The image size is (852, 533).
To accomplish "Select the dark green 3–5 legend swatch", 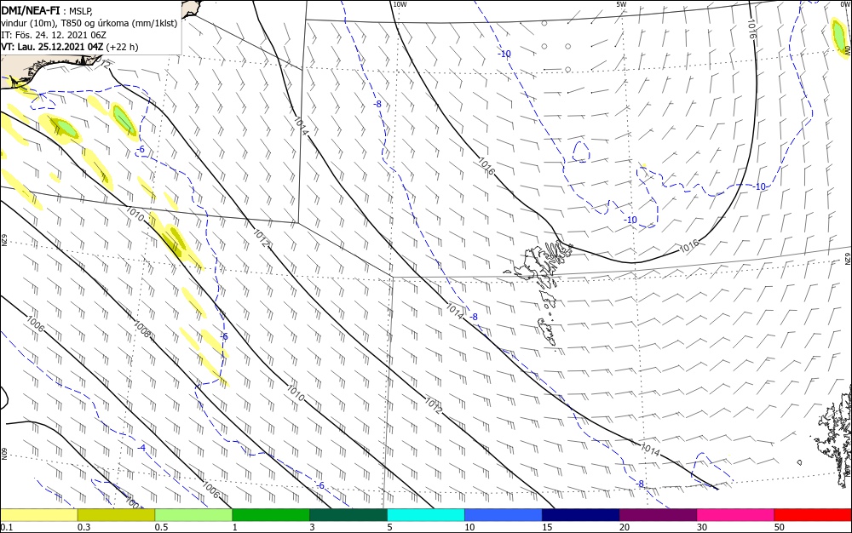I will click(x=348, y=515).
